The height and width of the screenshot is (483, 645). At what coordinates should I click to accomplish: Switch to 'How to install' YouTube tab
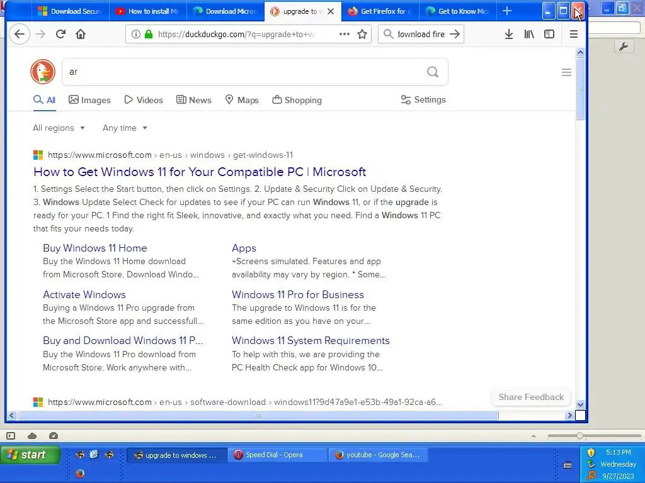tap(147, 11)
